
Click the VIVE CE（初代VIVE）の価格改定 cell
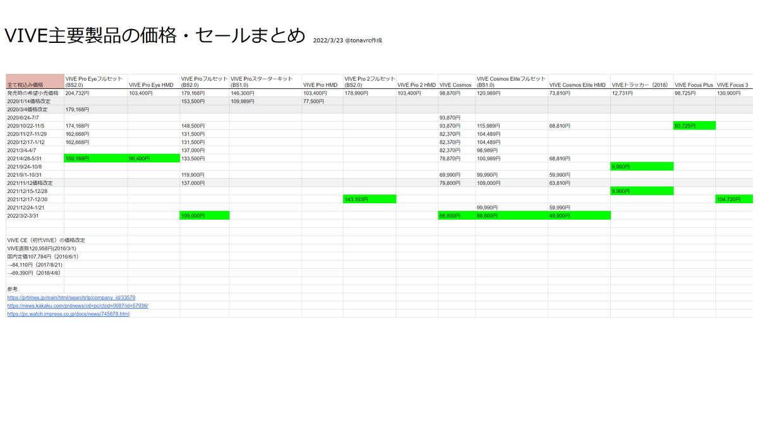pyautogui.click(x=46, y=240)
